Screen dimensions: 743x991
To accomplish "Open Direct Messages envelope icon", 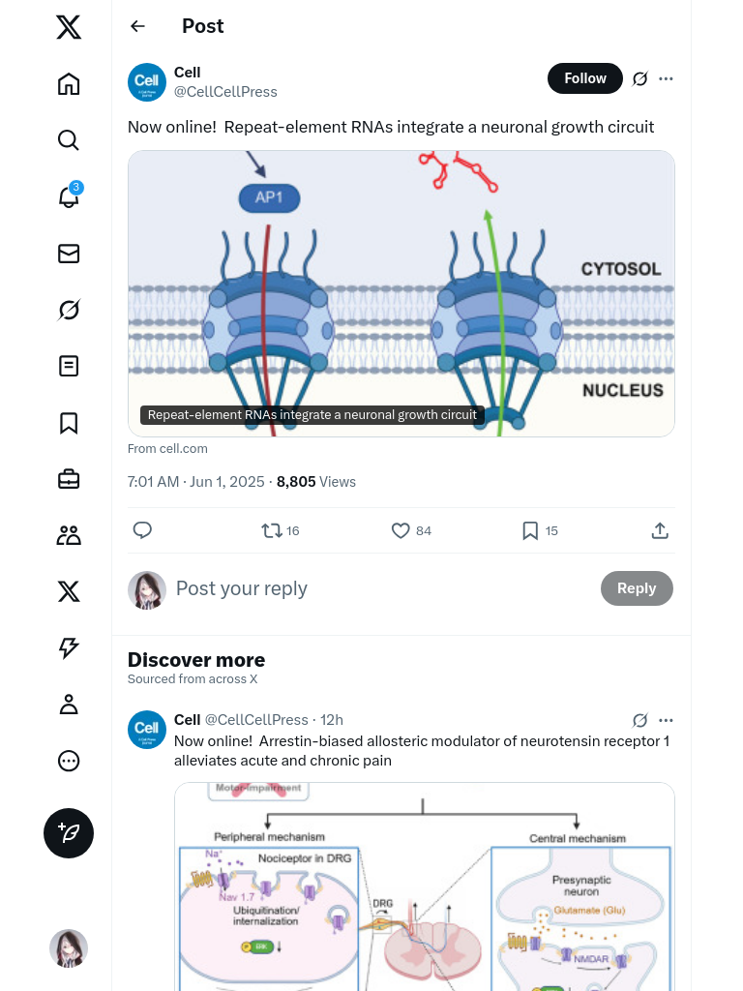I will [69, 254].
